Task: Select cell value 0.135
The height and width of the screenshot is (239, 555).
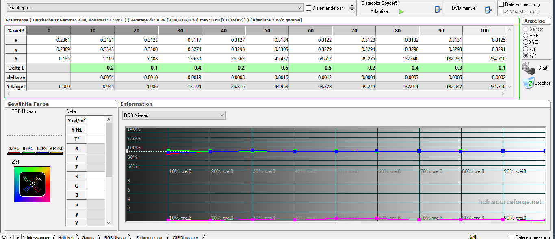Action: (x=49, y=58)
